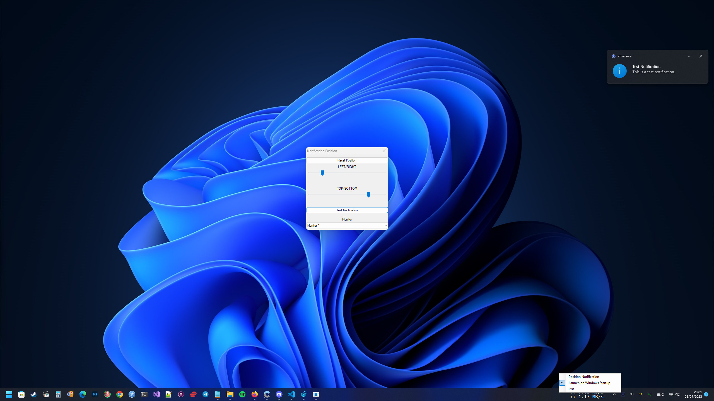Click the Wi-Fi network tray icon
The image size is (714, 401).
coord(671,394)
